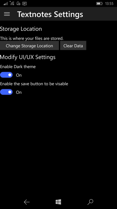Tap the back arrow navigation key
This screenshot has height=209, width=117.
[27, 202]
